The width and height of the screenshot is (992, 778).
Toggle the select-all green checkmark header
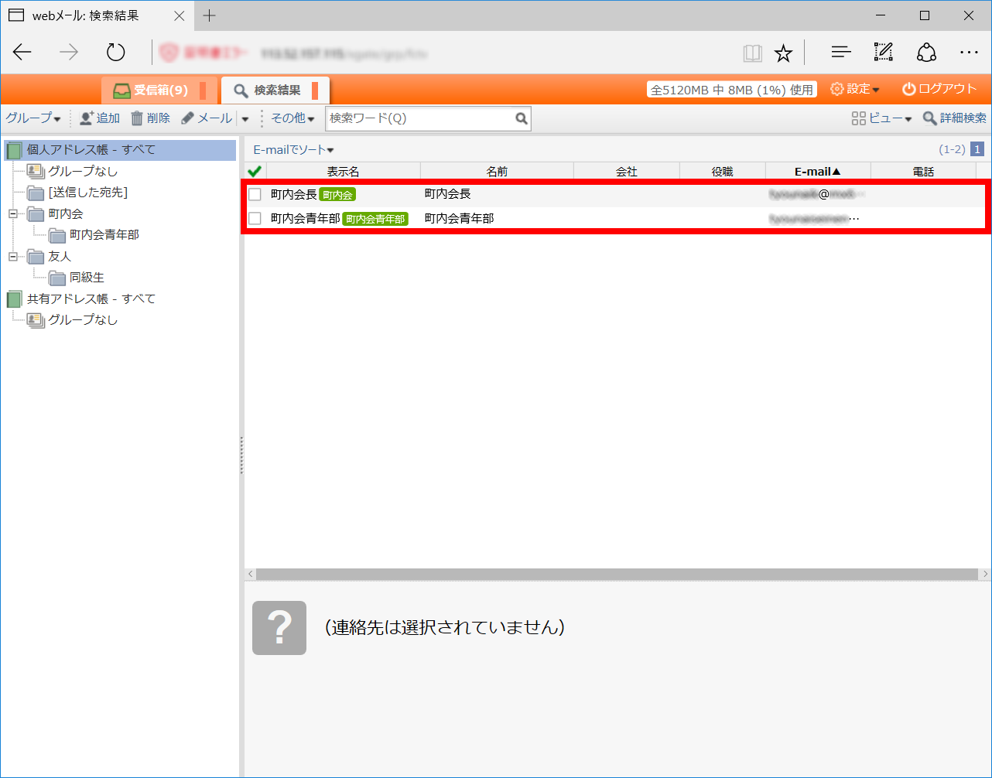click(255, 171)
